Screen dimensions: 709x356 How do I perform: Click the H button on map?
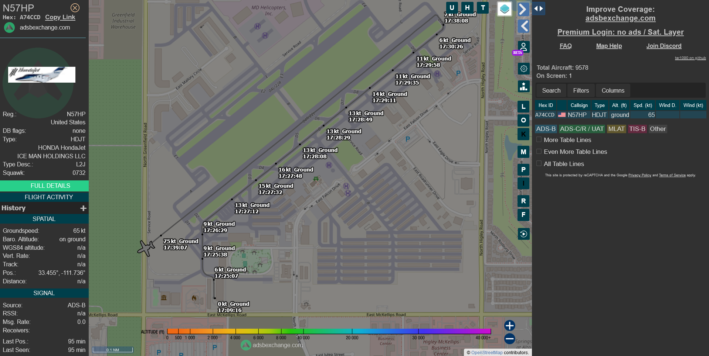467,8
